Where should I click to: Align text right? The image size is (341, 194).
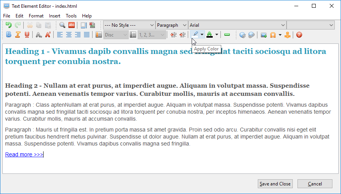[x=78, y=35]
